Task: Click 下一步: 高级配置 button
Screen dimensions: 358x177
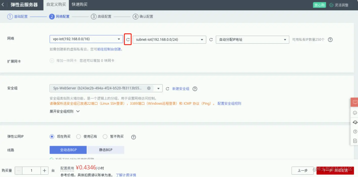Action: (335, 171)
